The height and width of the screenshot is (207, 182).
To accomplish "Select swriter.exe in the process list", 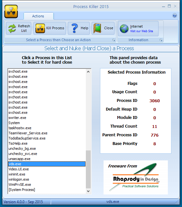I will pos(47,118).
